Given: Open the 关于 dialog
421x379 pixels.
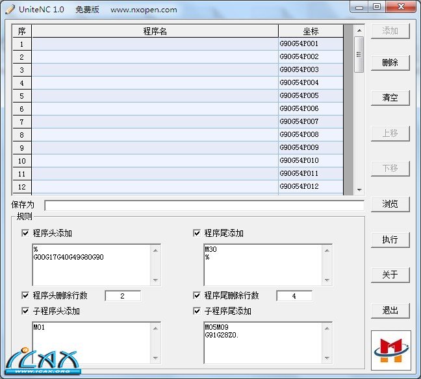Looking at the screenshot, I should click(x=390, y=275).
